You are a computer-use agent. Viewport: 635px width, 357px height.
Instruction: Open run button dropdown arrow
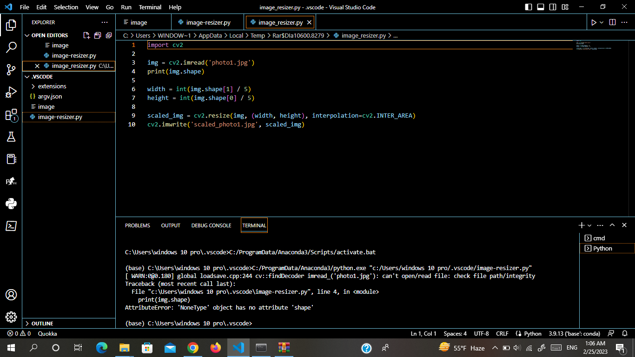(x=602, y=22)
